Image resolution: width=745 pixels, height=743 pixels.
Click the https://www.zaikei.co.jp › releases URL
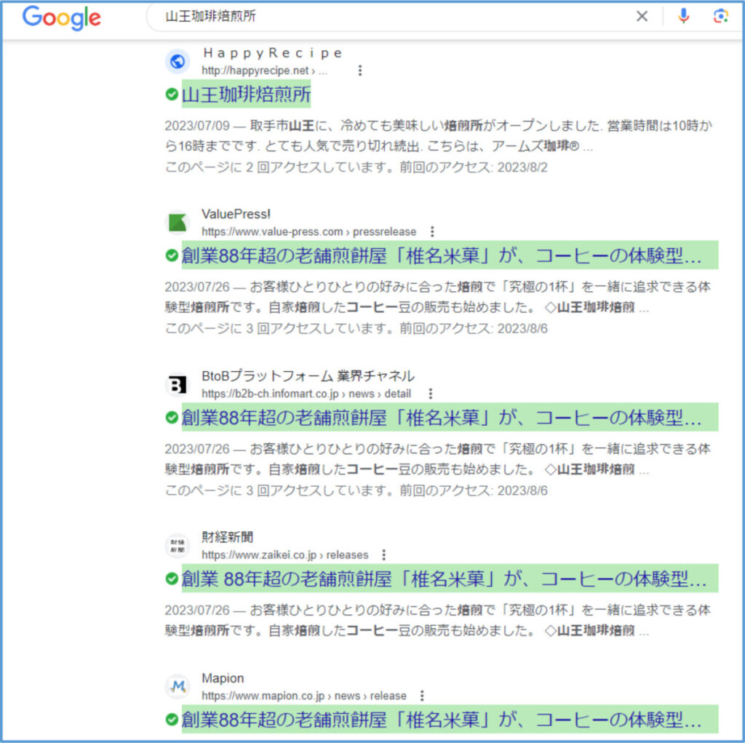coord(284,555)
